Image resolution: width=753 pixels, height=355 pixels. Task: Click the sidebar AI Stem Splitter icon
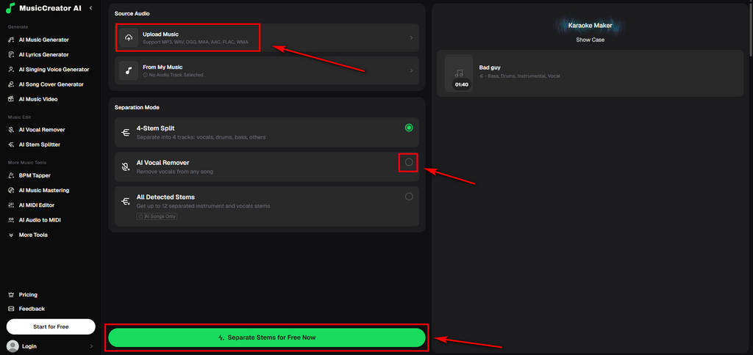click(11, 144)
